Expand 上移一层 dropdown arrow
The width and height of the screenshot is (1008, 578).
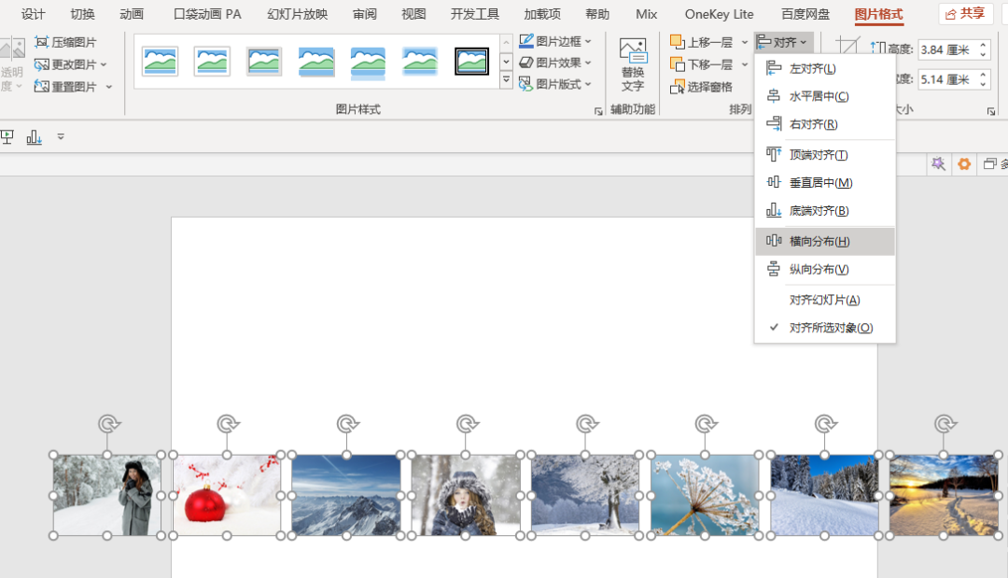pos(745,42)
